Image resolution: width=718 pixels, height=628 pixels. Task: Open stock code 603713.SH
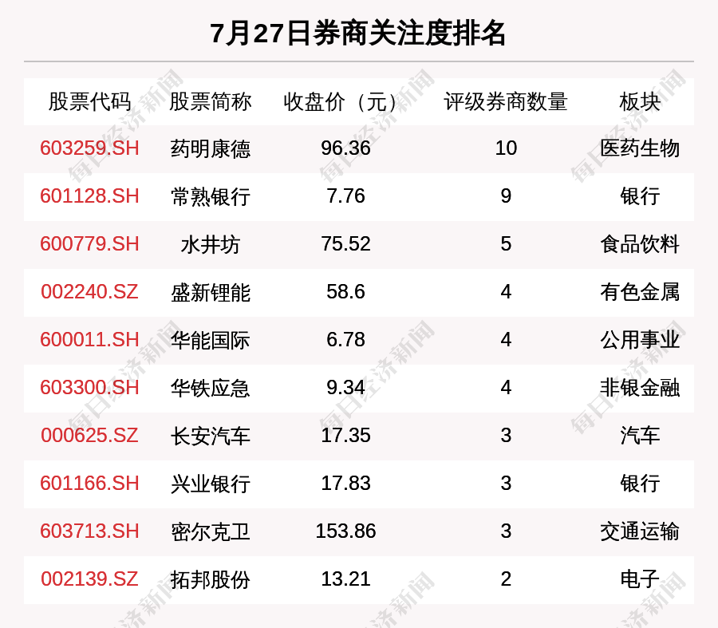(89, 531)
